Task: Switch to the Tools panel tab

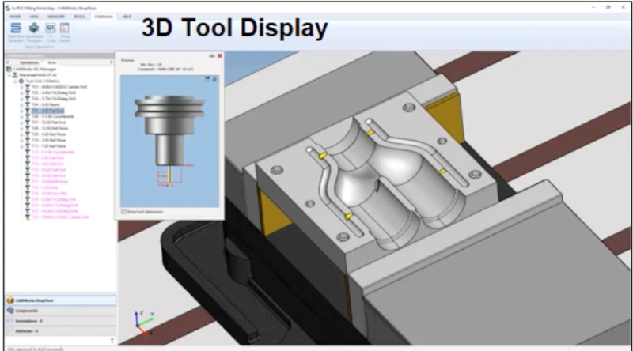Action: (x=52, y=62)
